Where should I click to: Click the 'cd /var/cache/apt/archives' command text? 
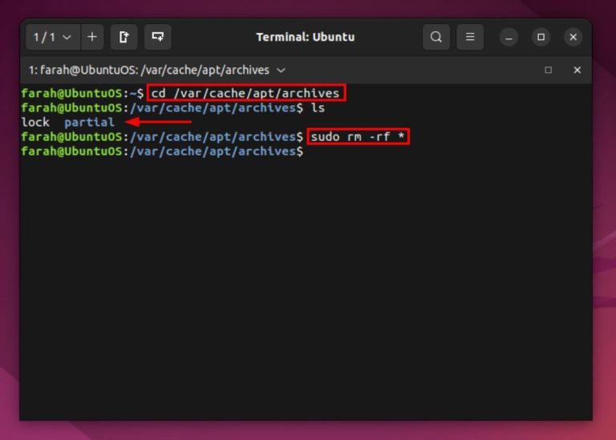pos(245,93)
